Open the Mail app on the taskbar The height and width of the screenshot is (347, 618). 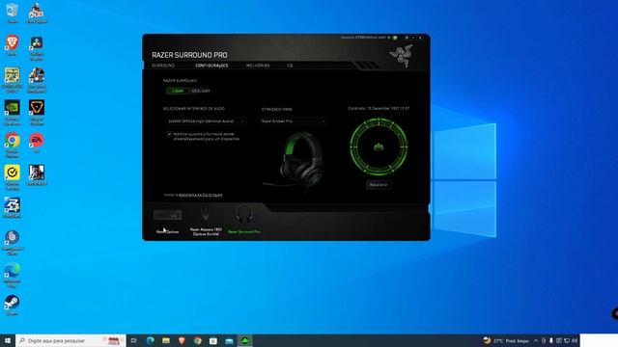tap(229, 340)
